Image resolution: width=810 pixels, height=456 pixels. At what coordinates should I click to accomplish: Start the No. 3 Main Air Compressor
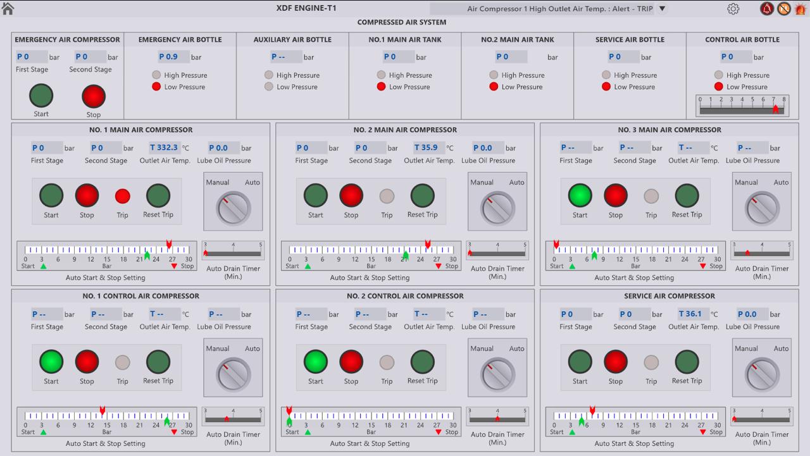coord(580,196)
